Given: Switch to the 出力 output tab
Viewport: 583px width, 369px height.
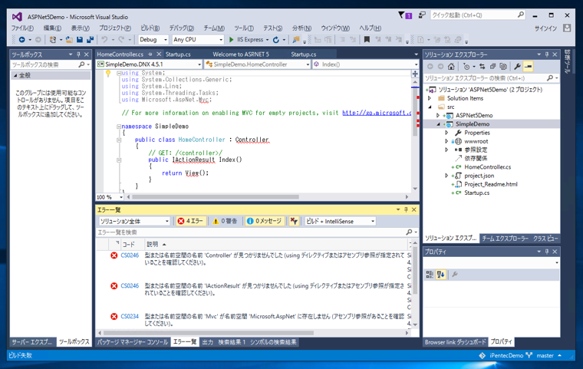Looking at the screenshot, I should (207, 342).
